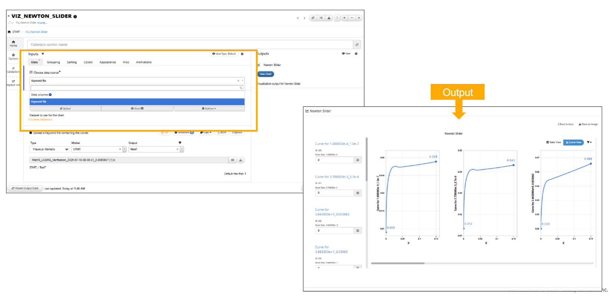Screen dimensions: 615x298
Task: Open the Replace with sidebar item
Action: (13, 83)
